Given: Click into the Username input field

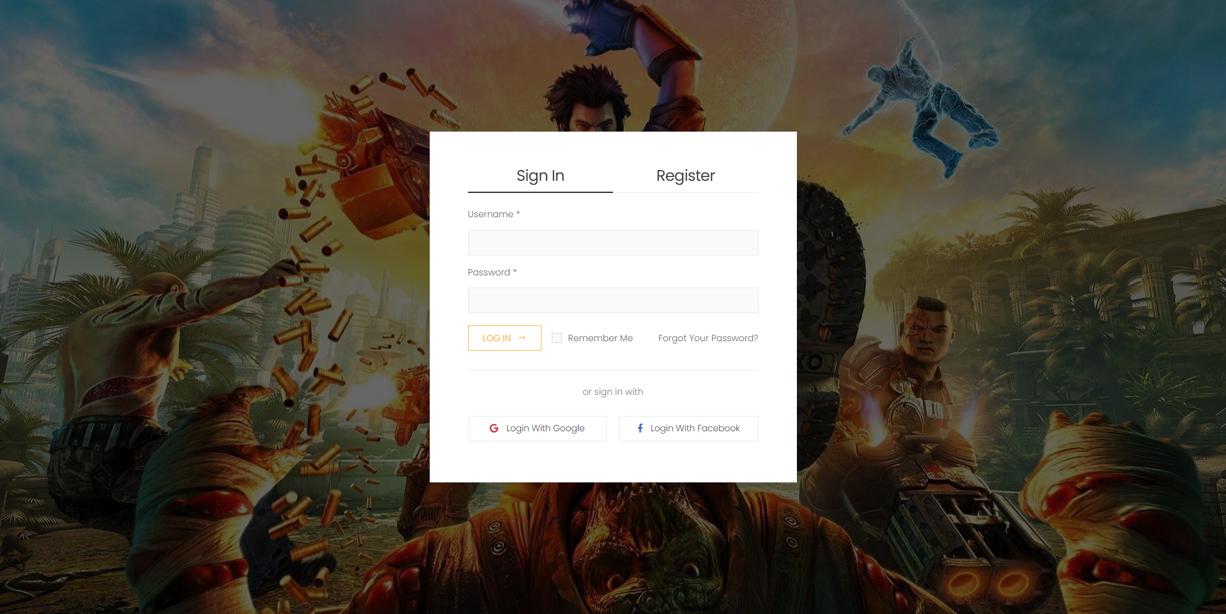Looking at the screenshot, I should [612, 243].
